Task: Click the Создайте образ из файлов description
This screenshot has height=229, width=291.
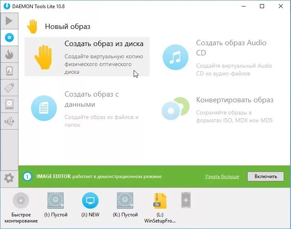Action: pyautogui.click(x=101, y=121)
